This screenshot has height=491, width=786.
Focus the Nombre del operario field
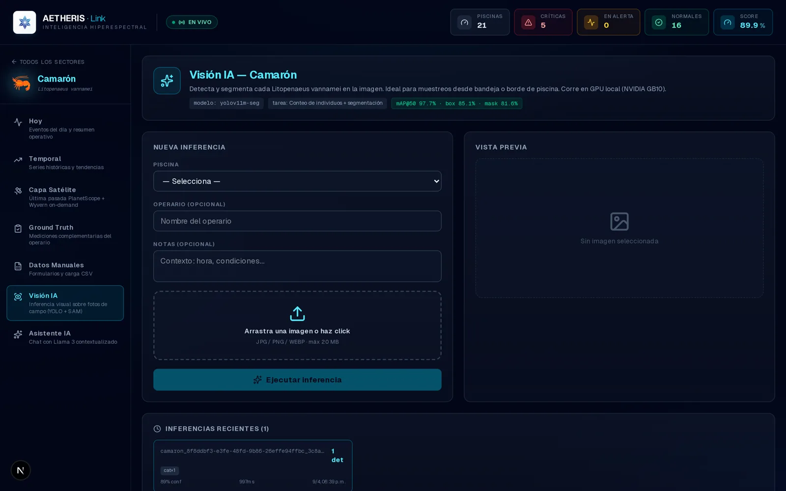[x=297, y=221]
